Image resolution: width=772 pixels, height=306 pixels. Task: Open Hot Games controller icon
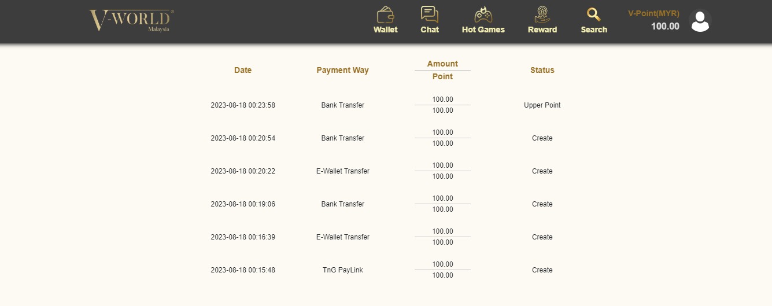[x=483, y=14]
